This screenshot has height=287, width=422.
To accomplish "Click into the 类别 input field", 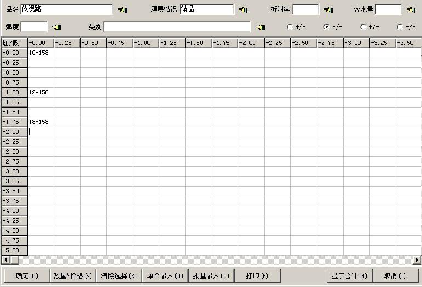I will (177, 27).
